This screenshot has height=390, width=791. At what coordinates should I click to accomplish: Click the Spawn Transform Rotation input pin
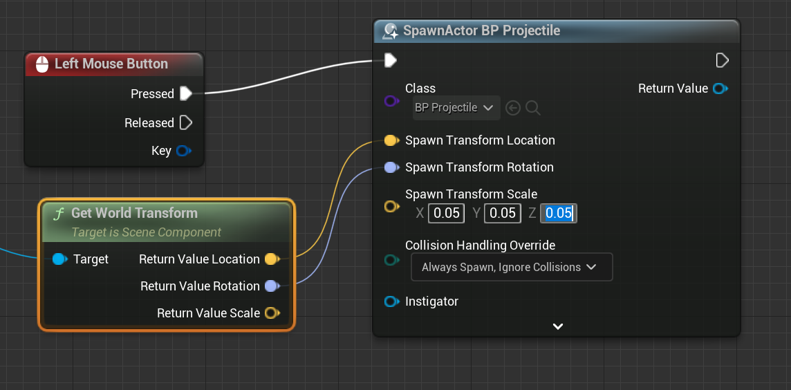point(391,167)
